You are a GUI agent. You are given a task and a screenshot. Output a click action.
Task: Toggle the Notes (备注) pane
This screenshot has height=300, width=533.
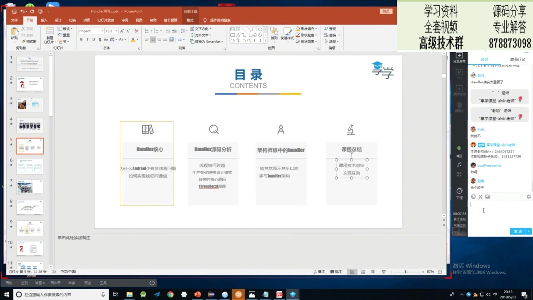319,272
